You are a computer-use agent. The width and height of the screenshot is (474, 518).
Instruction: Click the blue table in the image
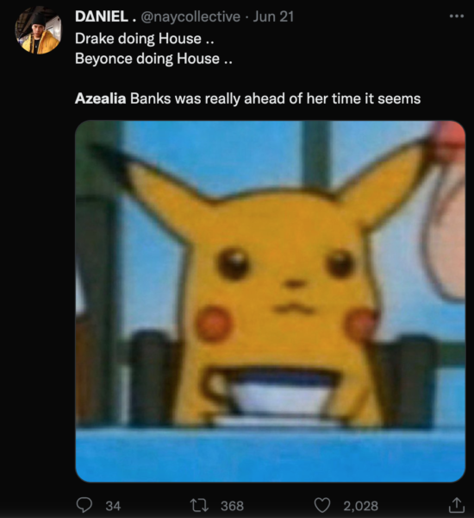click(x=270, y=454)
